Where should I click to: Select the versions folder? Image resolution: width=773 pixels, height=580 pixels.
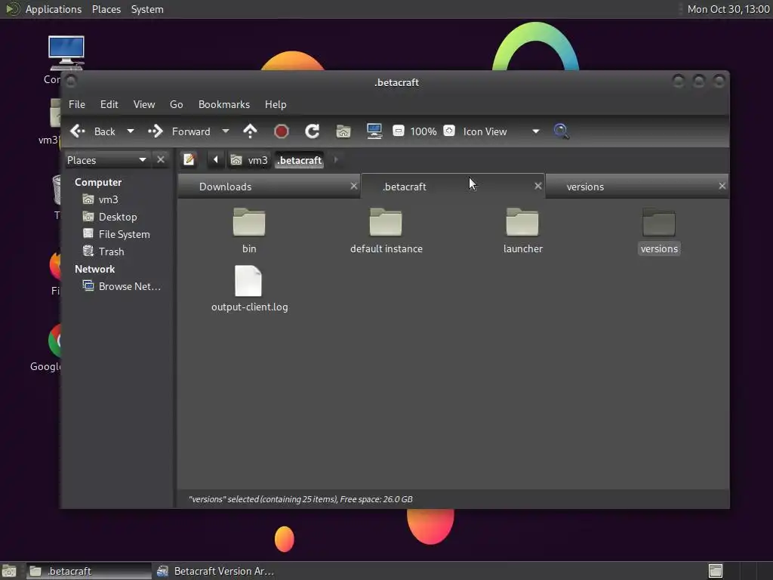659,230
